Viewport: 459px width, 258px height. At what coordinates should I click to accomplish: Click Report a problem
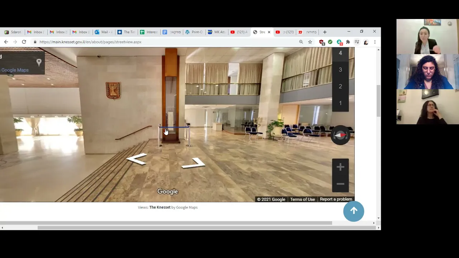[x=336, y=199]
